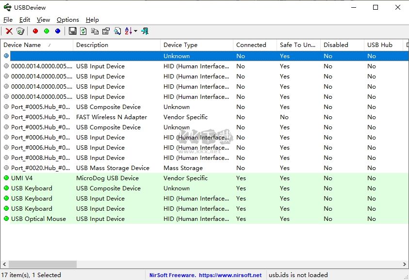This screenshot has width=409, height=280.
Task: Click the red dot disconnect icon
Action: (35, 31)
